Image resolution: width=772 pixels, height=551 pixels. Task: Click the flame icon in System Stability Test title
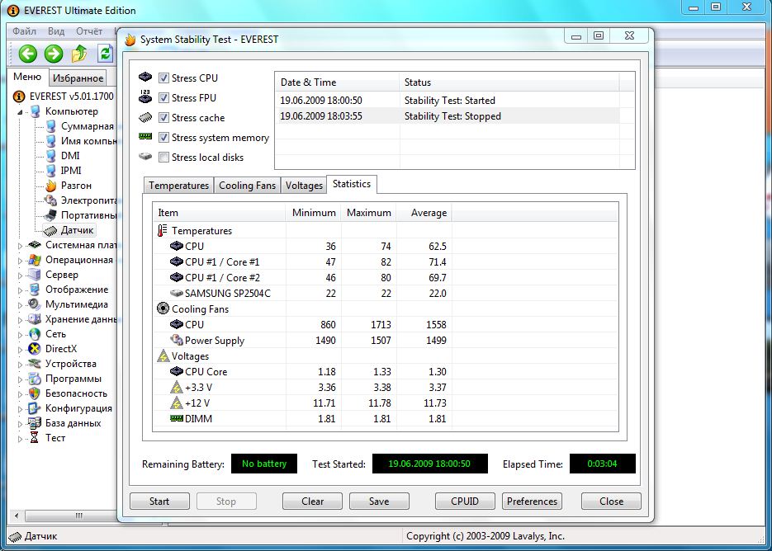(130, 40)
